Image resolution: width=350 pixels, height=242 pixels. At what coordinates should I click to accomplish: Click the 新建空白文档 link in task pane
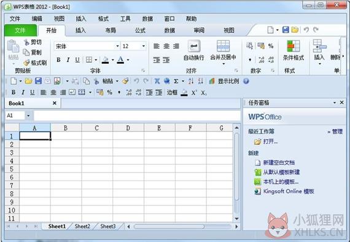(x=279, y=163)
